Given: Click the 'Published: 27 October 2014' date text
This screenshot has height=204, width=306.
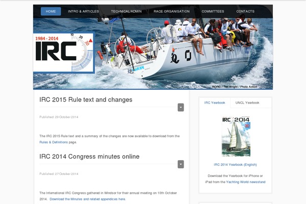Looking at the screenshot, I should (59, 174).
